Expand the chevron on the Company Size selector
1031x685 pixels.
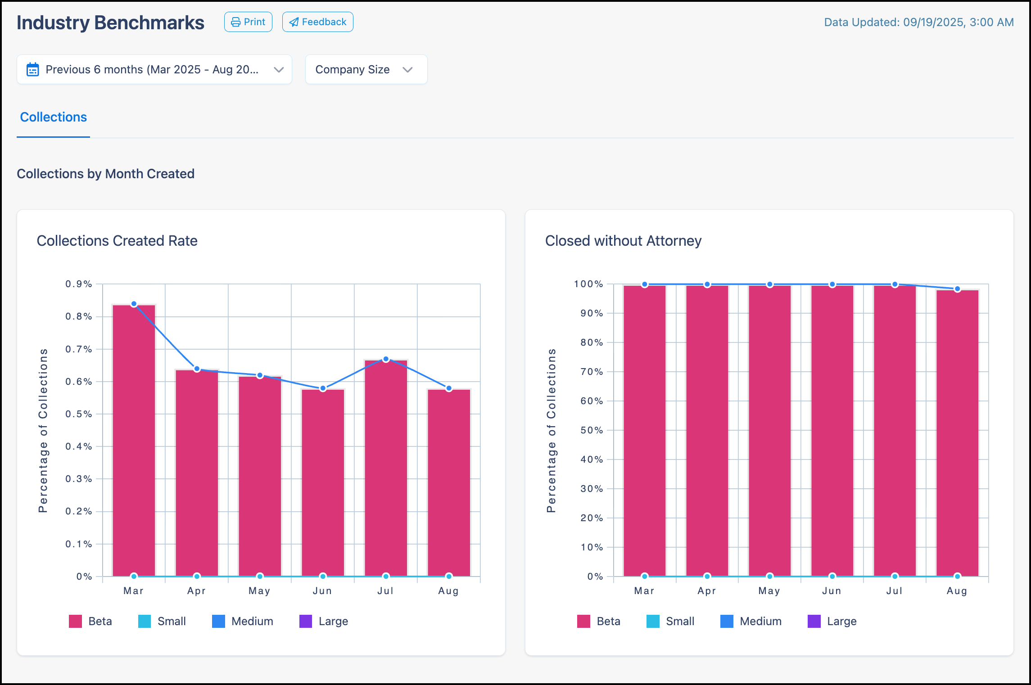coord(407,70)
